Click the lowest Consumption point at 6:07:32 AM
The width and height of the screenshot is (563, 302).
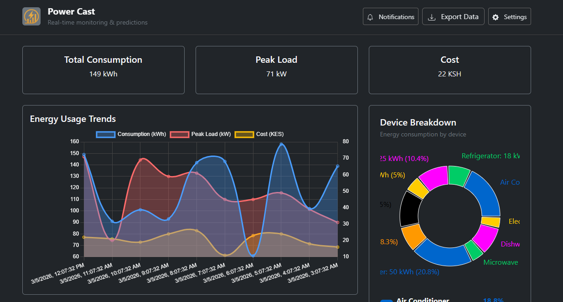pos(253,256)
